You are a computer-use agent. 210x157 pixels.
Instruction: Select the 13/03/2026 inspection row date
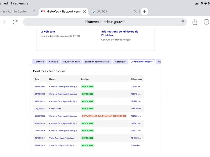pos(40,87)
